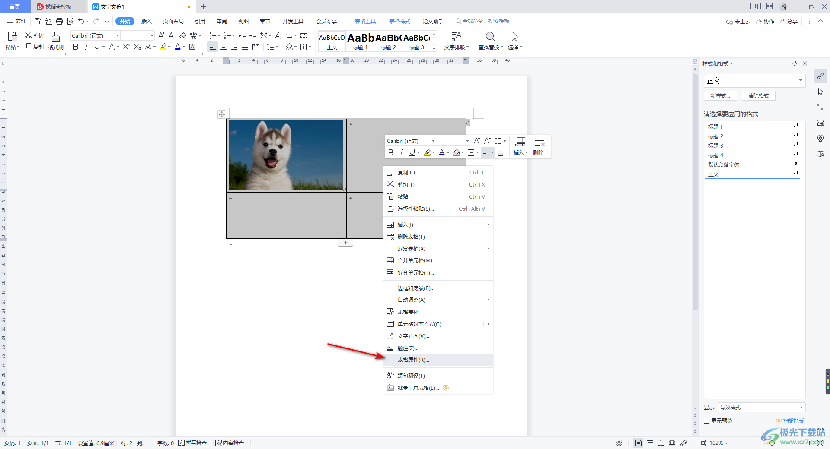The width and height of the screenshot is (830, 449).
Task: Click the cursor select icon in right sidebar
Action: pos(820,92)
